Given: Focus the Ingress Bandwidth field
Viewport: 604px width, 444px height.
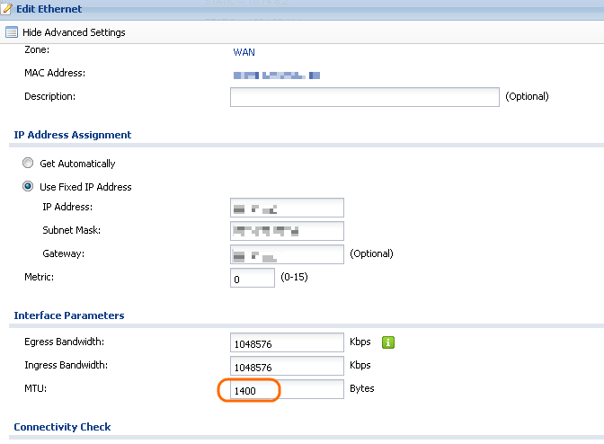Looking at the screenshot, I should [x=287, y=366].
